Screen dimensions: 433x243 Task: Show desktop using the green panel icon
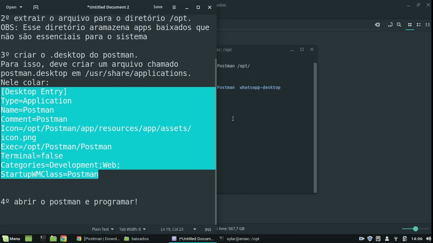28,239
